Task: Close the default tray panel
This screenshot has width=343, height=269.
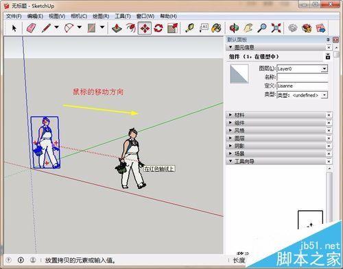Action: 335,40
